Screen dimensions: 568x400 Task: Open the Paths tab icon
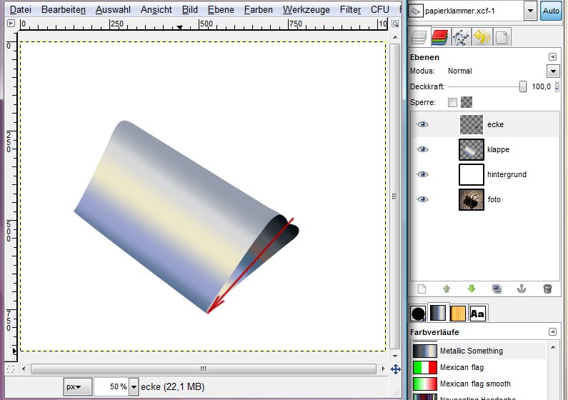point(460,36)
